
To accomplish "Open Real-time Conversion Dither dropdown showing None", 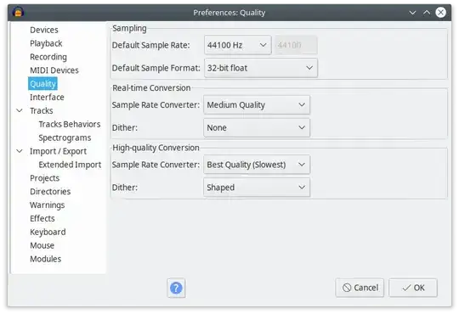I will tap(257, 127).
